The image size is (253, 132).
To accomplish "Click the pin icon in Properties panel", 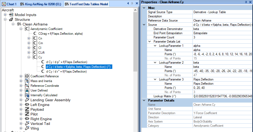I will point(246,2).
